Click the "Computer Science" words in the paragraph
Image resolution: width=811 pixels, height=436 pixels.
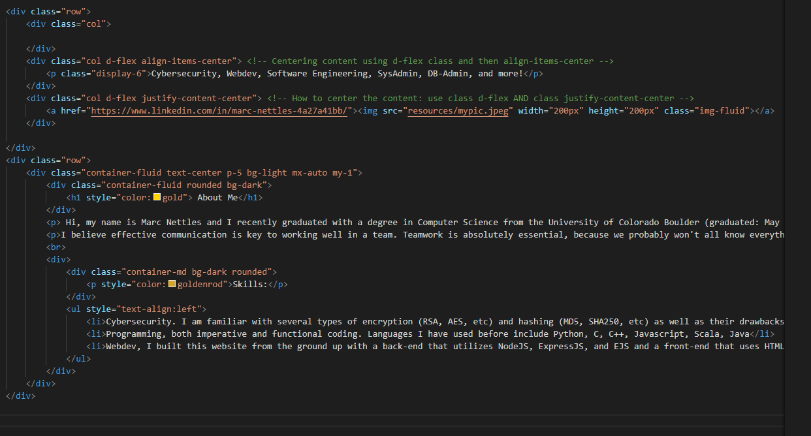pos(458,223)
